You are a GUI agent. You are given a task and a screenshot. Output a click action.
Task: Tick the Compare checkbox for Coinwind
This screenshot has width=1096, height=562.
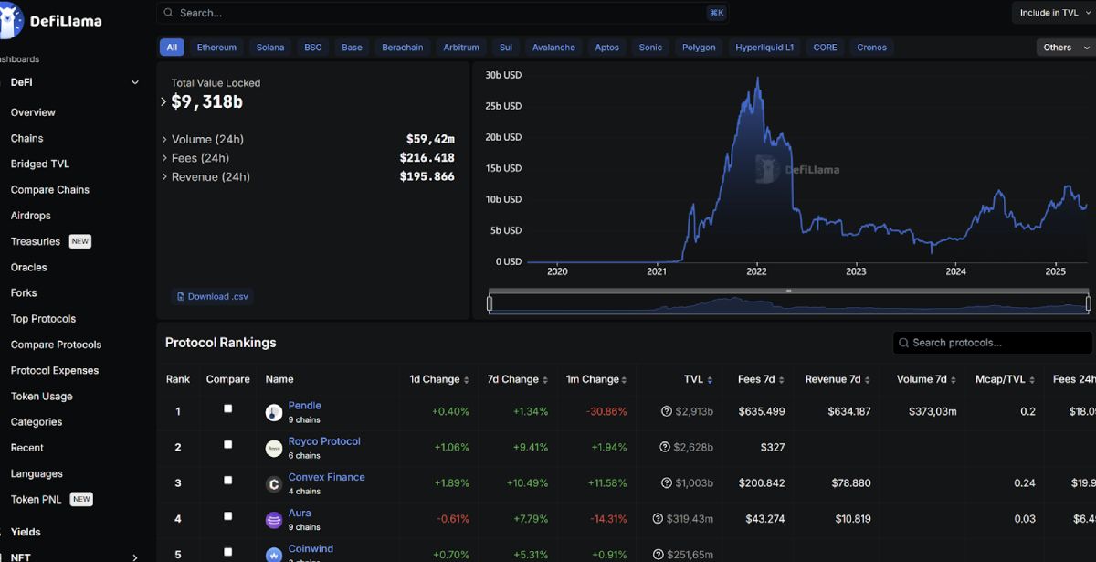coord(228,552)
